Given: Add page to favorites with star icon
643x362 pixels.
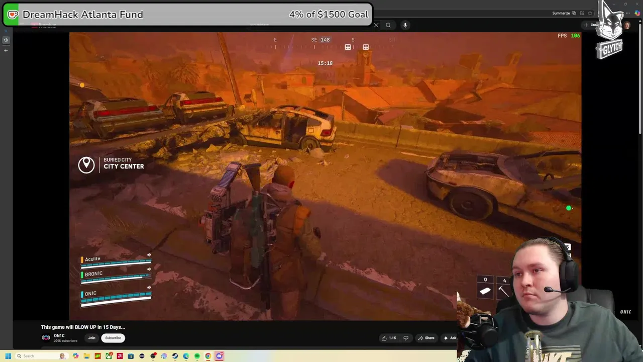Looking at the screenshot, I should (590, 13).
